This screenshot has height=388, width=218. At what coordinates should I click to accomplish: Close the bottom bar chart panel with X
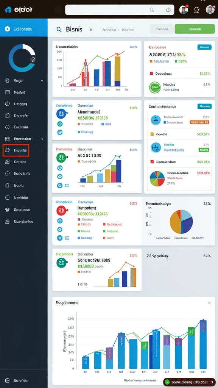pyautogui.click(x=209, y=303)
